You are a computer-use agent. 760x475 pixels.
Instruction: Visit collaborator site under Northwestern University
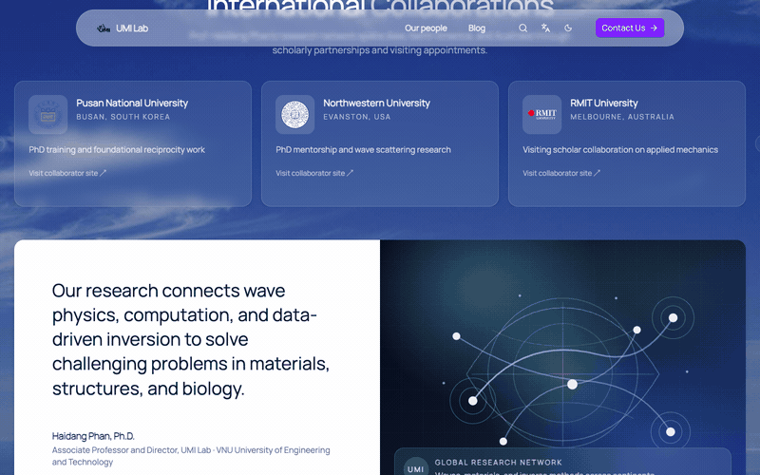pos(314,173)
